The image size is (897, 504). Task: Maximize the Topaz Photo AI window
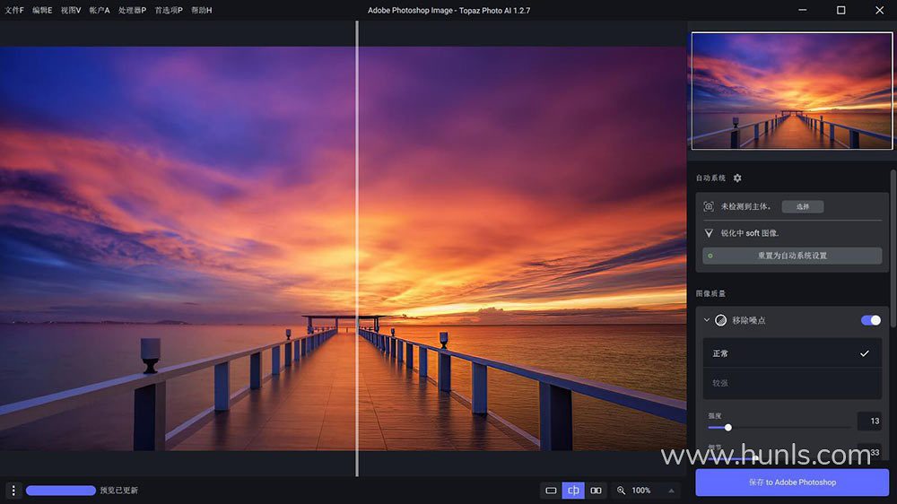click(841, 10)
